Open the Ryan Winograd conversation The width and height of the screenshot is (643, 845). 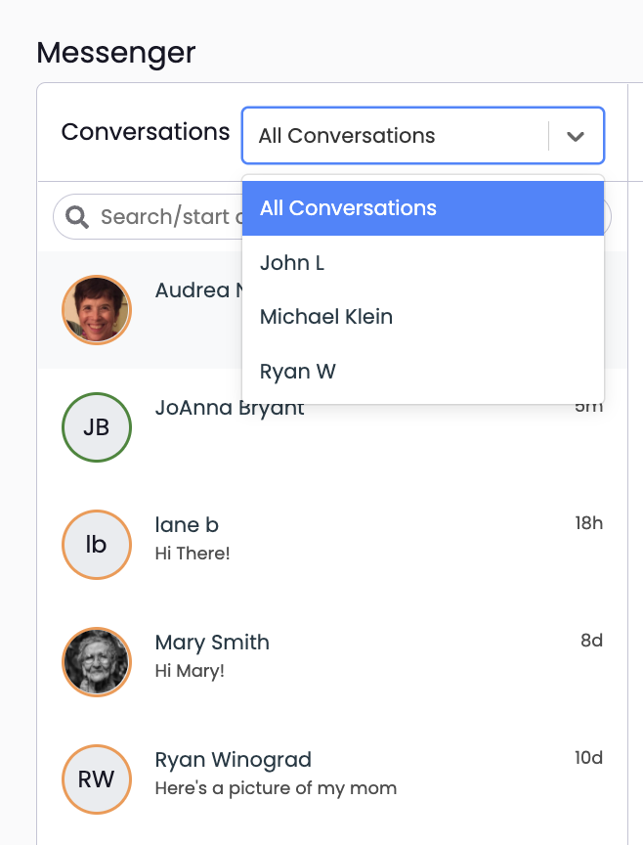tap(332, 779)
